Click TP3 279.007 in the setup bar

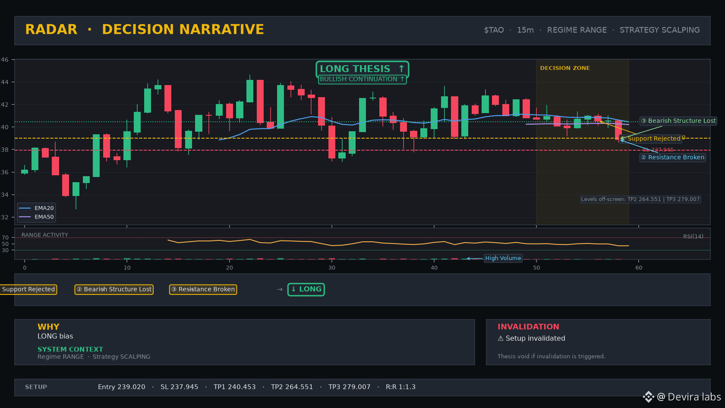tap(350, 387)
